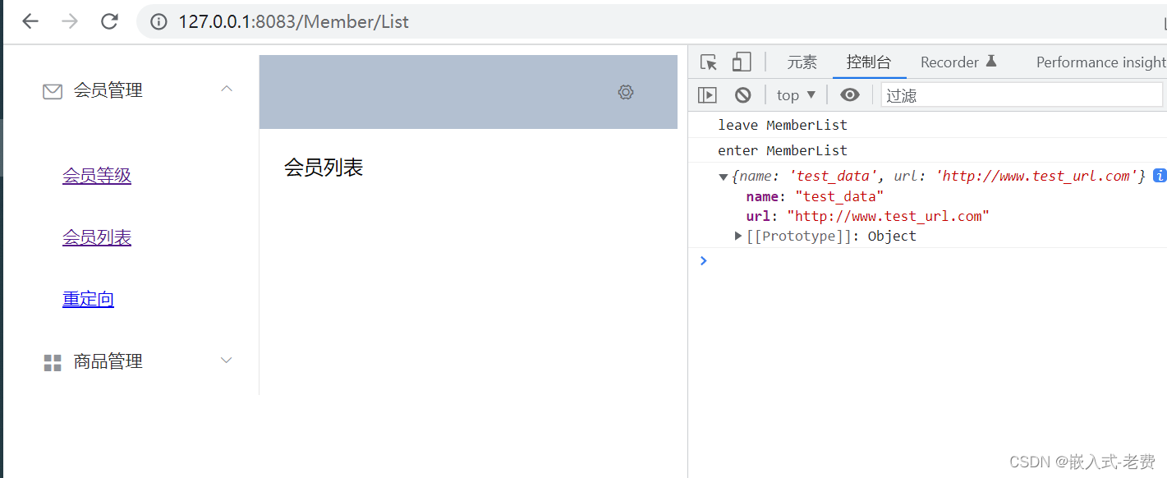Select the inspect element cursor tool
This screenshot has width=1167, height=478.
[707, 62]
